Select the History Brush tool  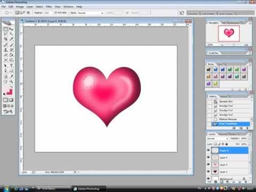pos(11,50)
